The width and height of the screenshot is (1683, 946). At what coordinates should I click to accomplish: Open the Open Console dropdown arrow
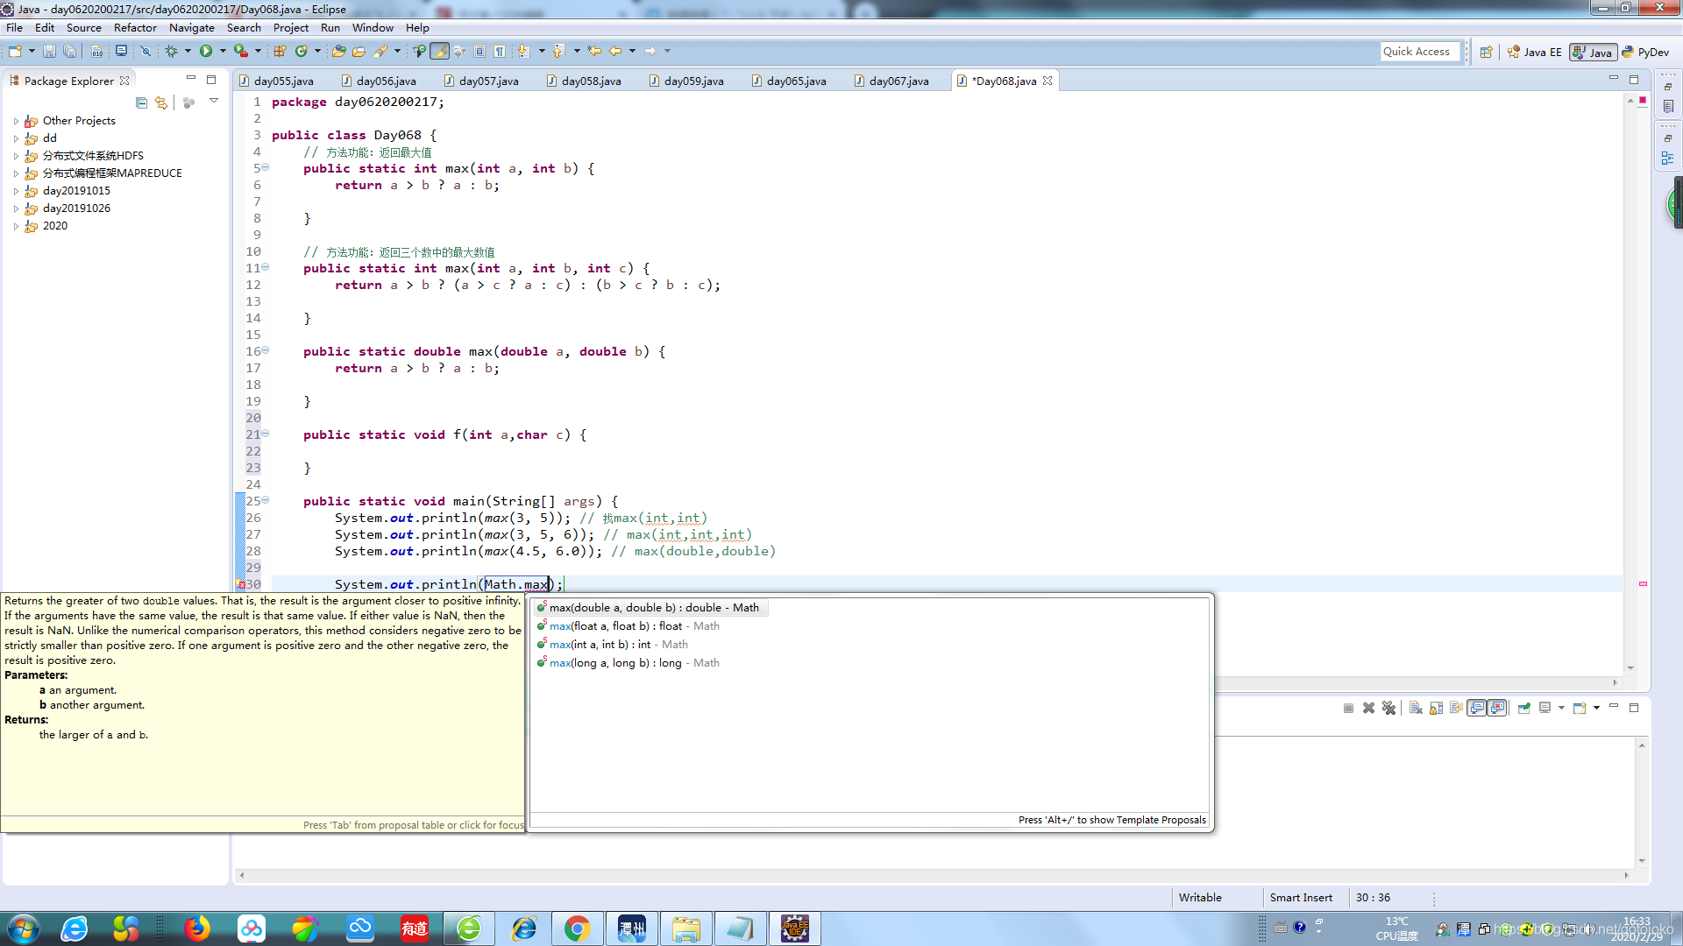pos(1596,708)
